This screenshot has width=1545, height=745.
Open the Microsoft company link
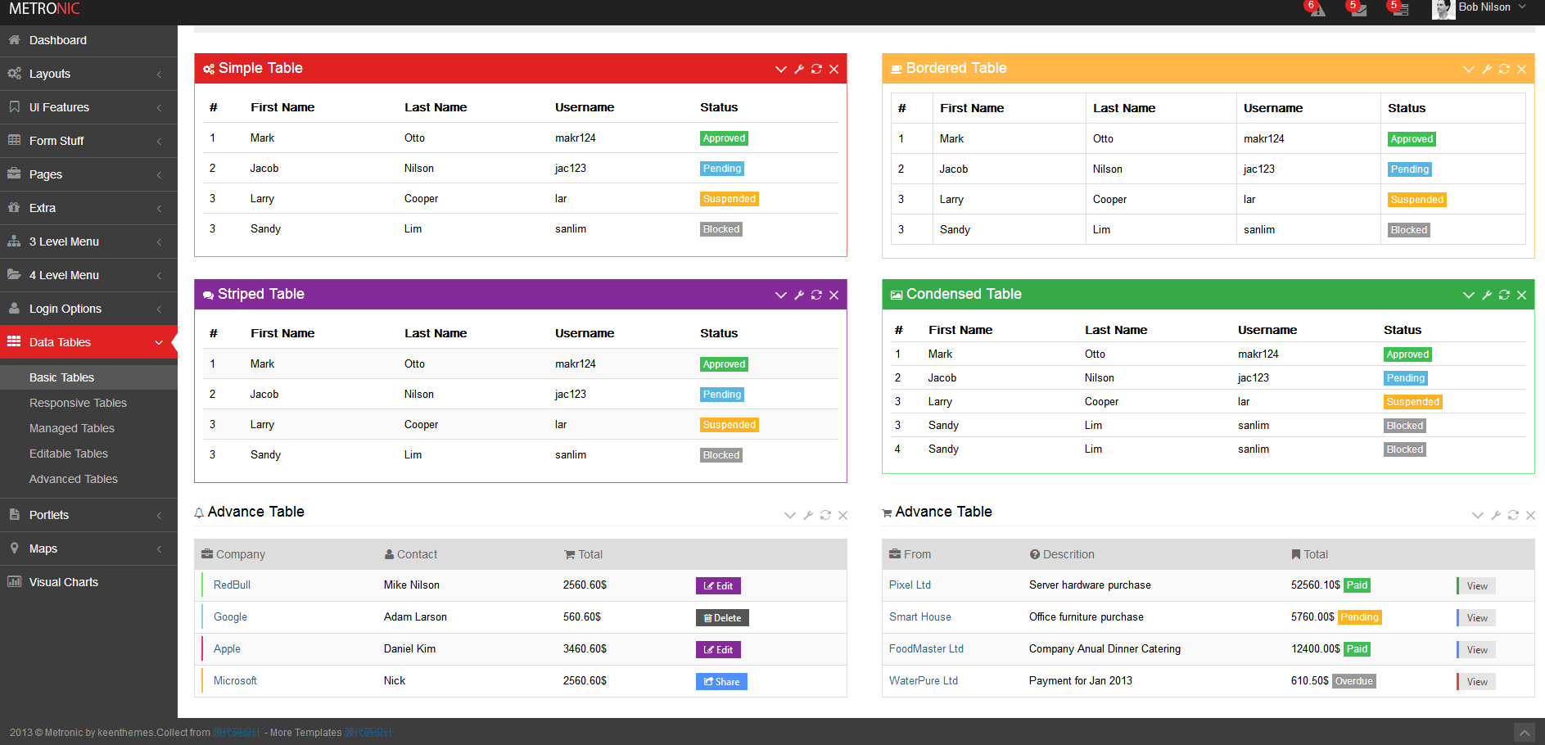tap(235, 680)
